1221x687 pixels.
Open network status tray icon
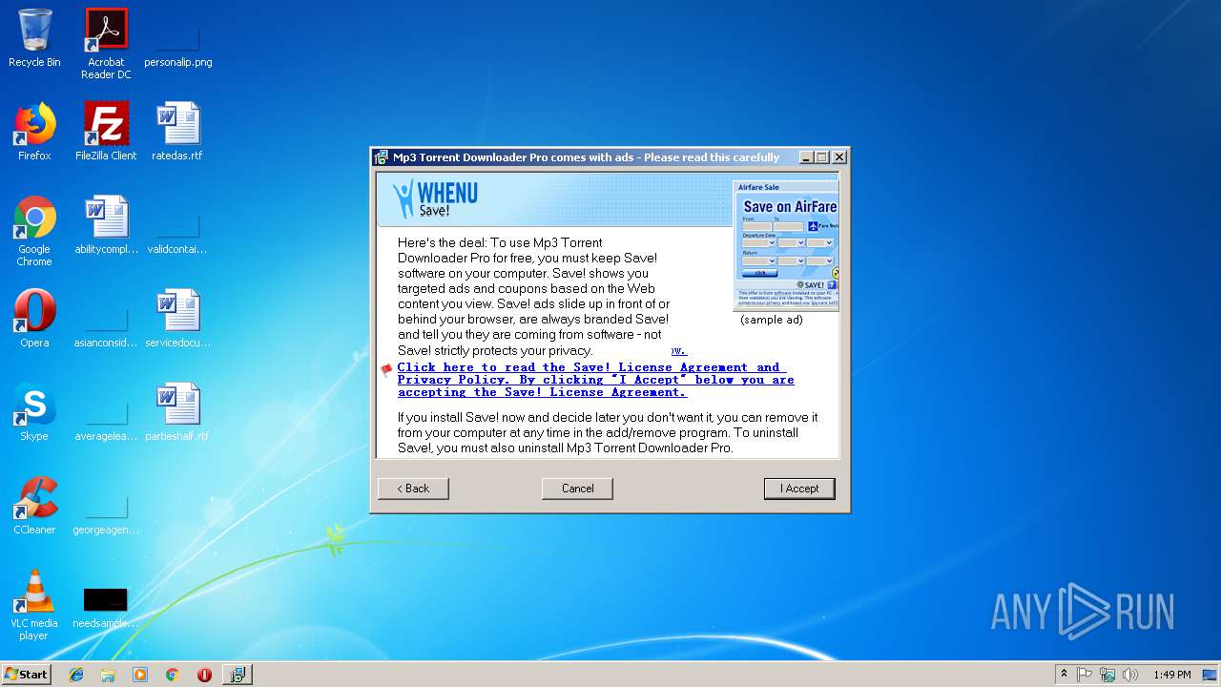pyautogui.click(x=1107, y=675)
